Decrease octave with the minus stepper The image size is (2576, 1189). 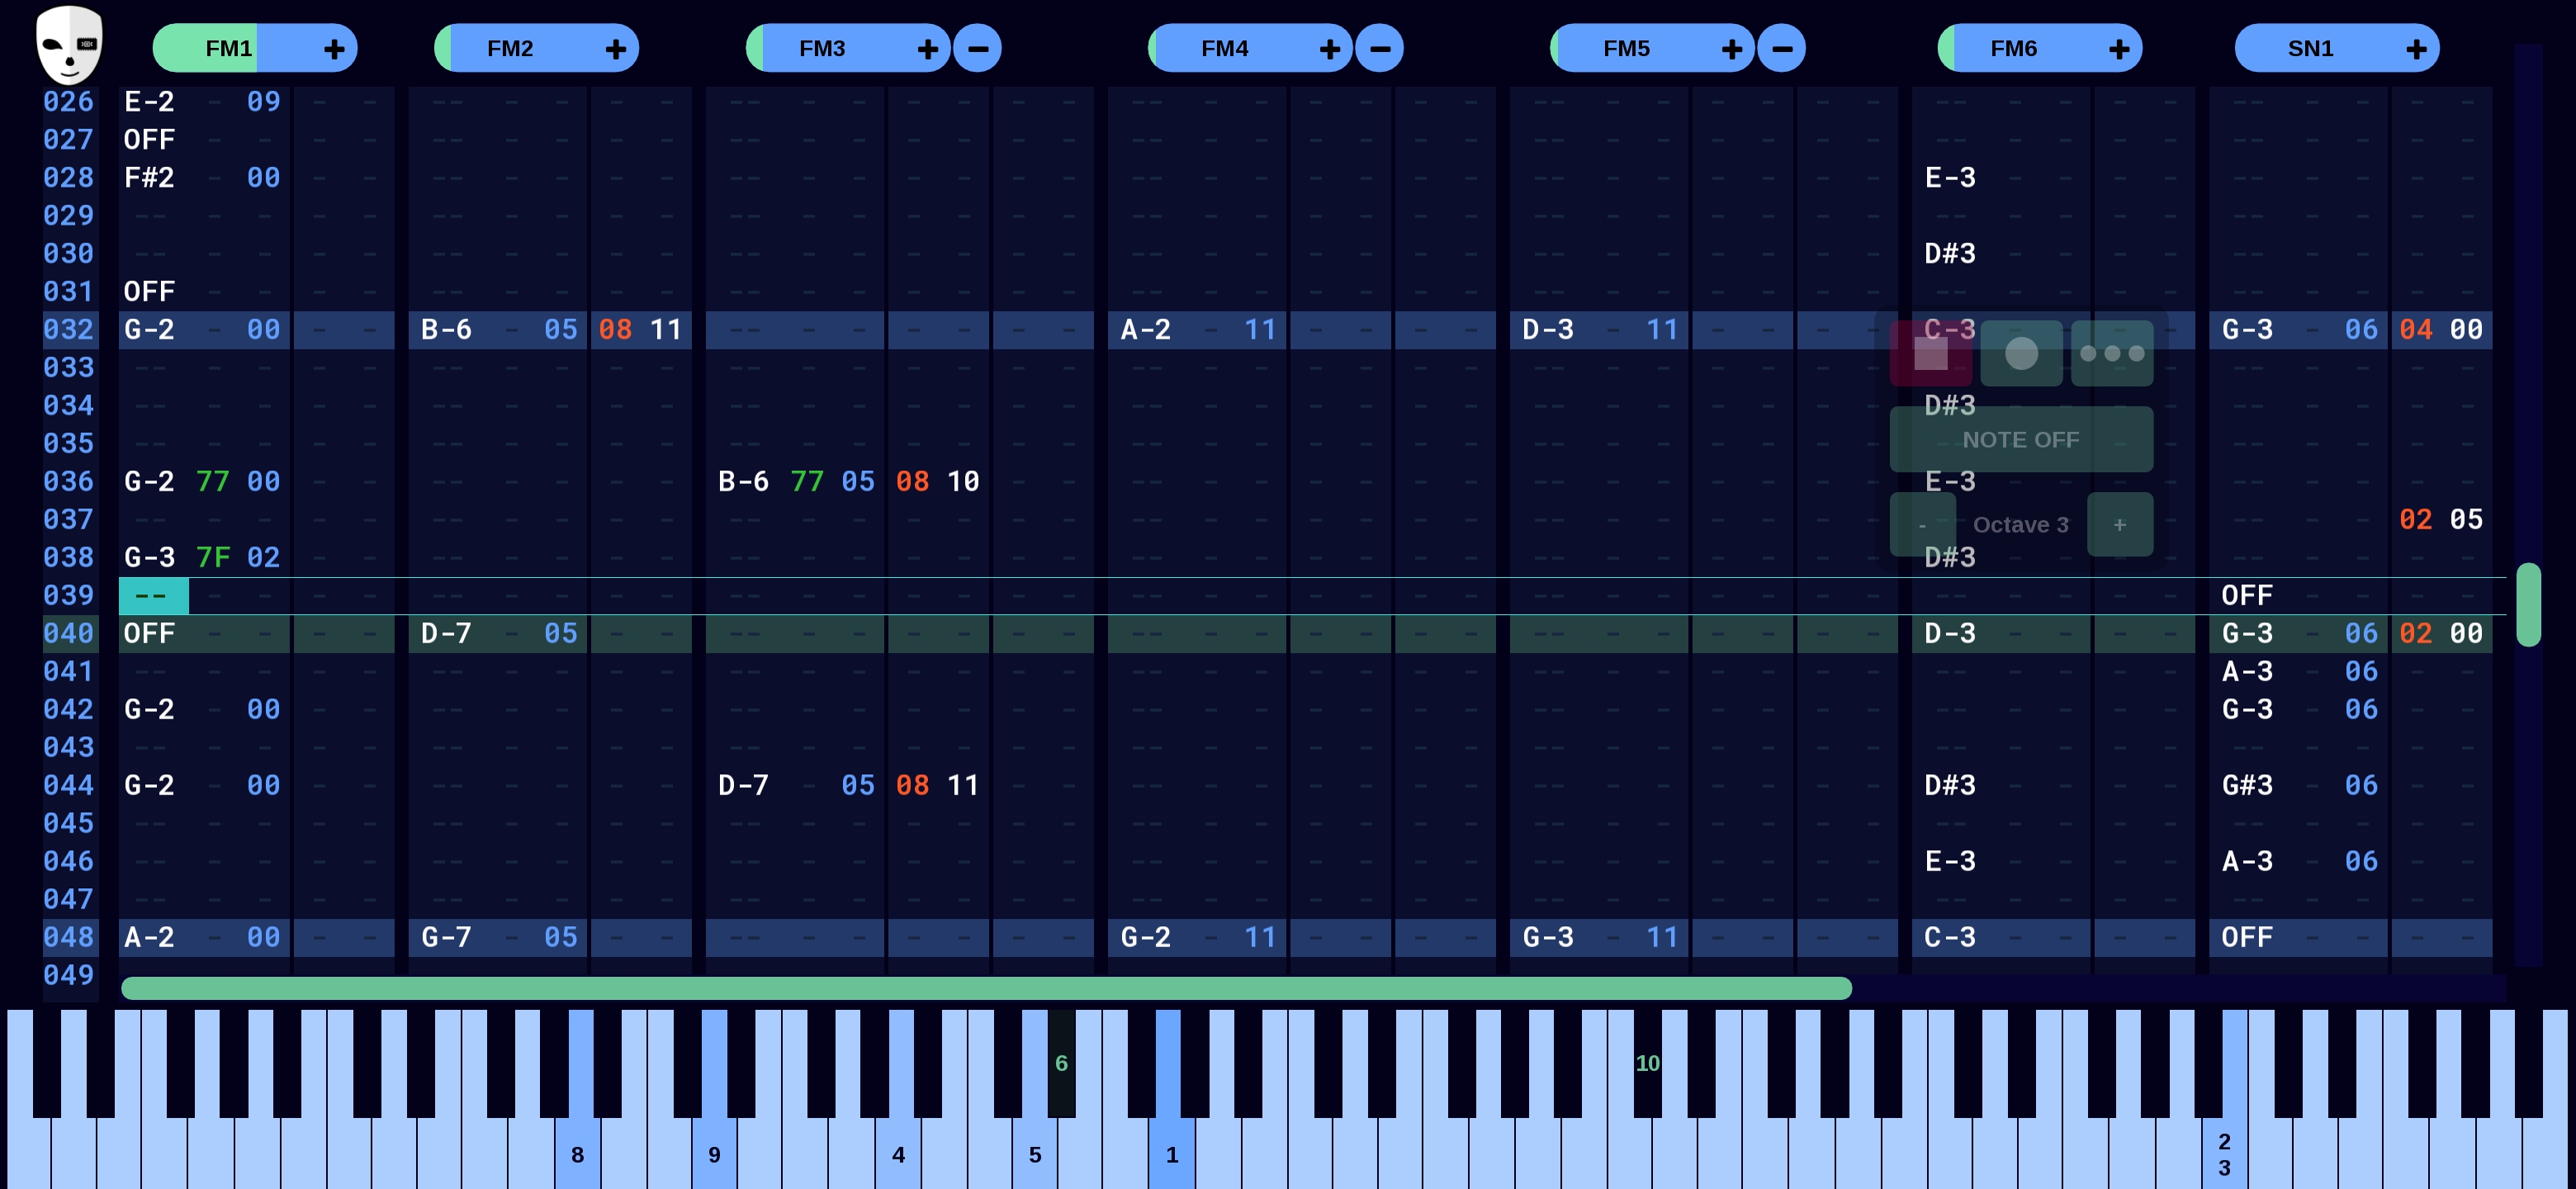[x=1922, y=525]
